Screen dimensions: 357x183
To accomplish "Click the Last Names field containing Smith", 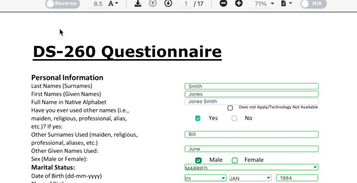I will tap(251, 86).
